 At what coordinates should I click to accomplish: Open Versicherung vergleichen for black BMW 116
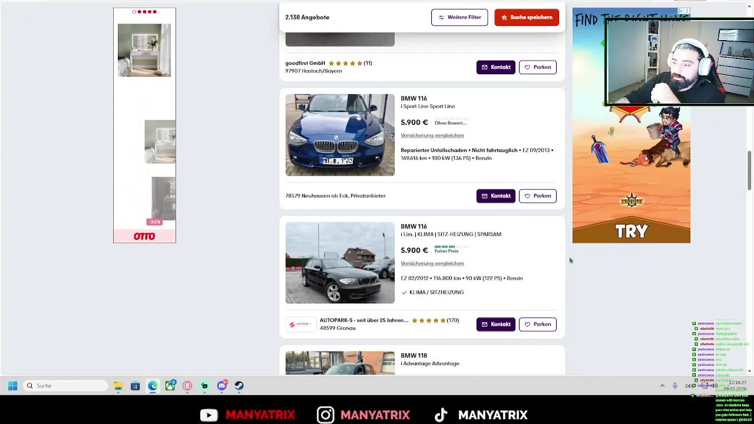click(x=432, y=263)
